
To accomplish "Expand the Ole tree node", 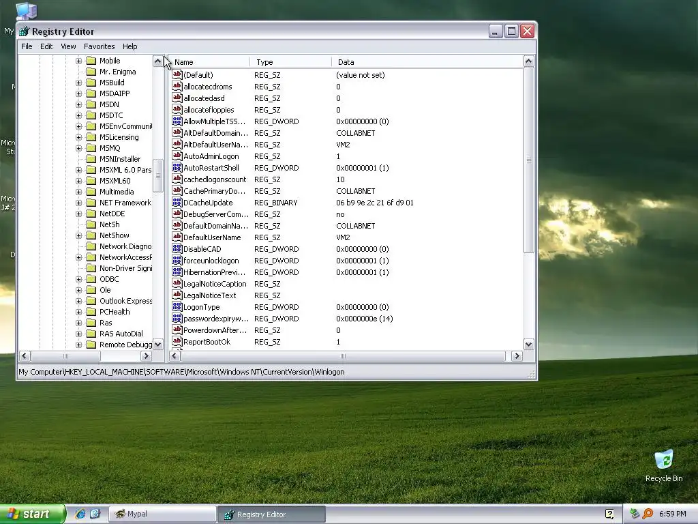I will pos(79,289).
